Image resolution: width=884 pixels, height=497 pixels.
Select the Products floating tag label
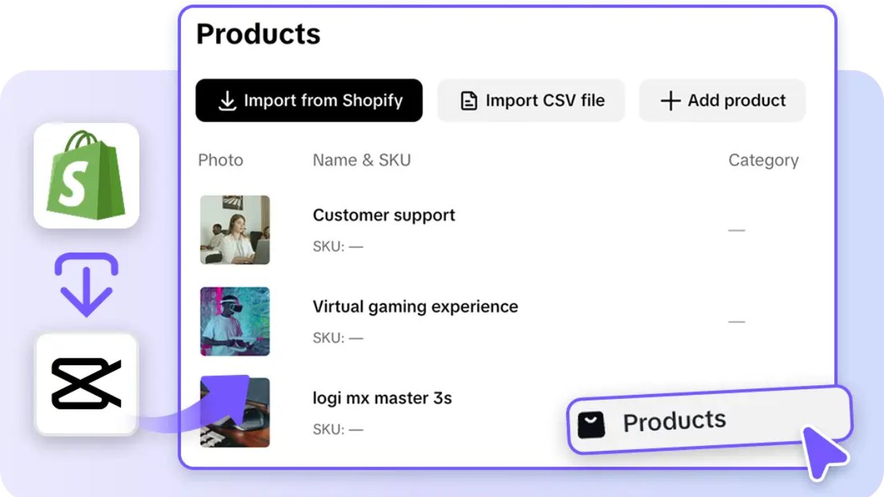[x=675, y=421]
